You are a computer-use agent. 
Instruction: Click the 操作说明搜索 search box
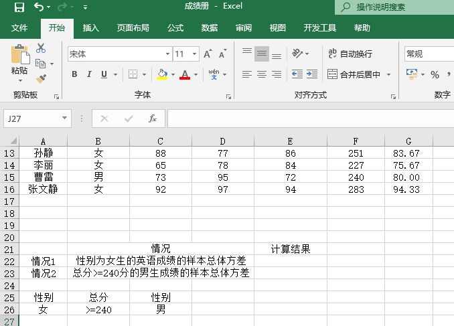pos(395,7)
